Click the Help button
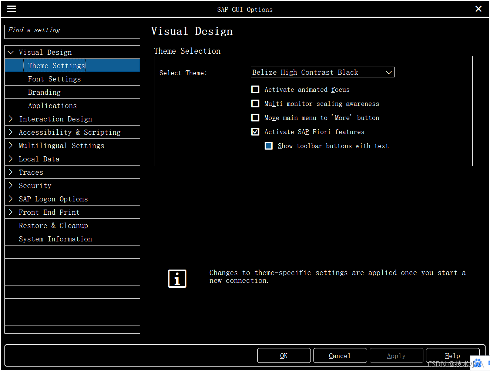490x371 pixels. 452,355
